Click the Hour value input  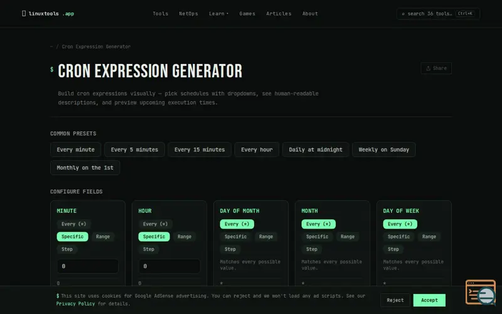pyautogui.click(x=169, y=266)
